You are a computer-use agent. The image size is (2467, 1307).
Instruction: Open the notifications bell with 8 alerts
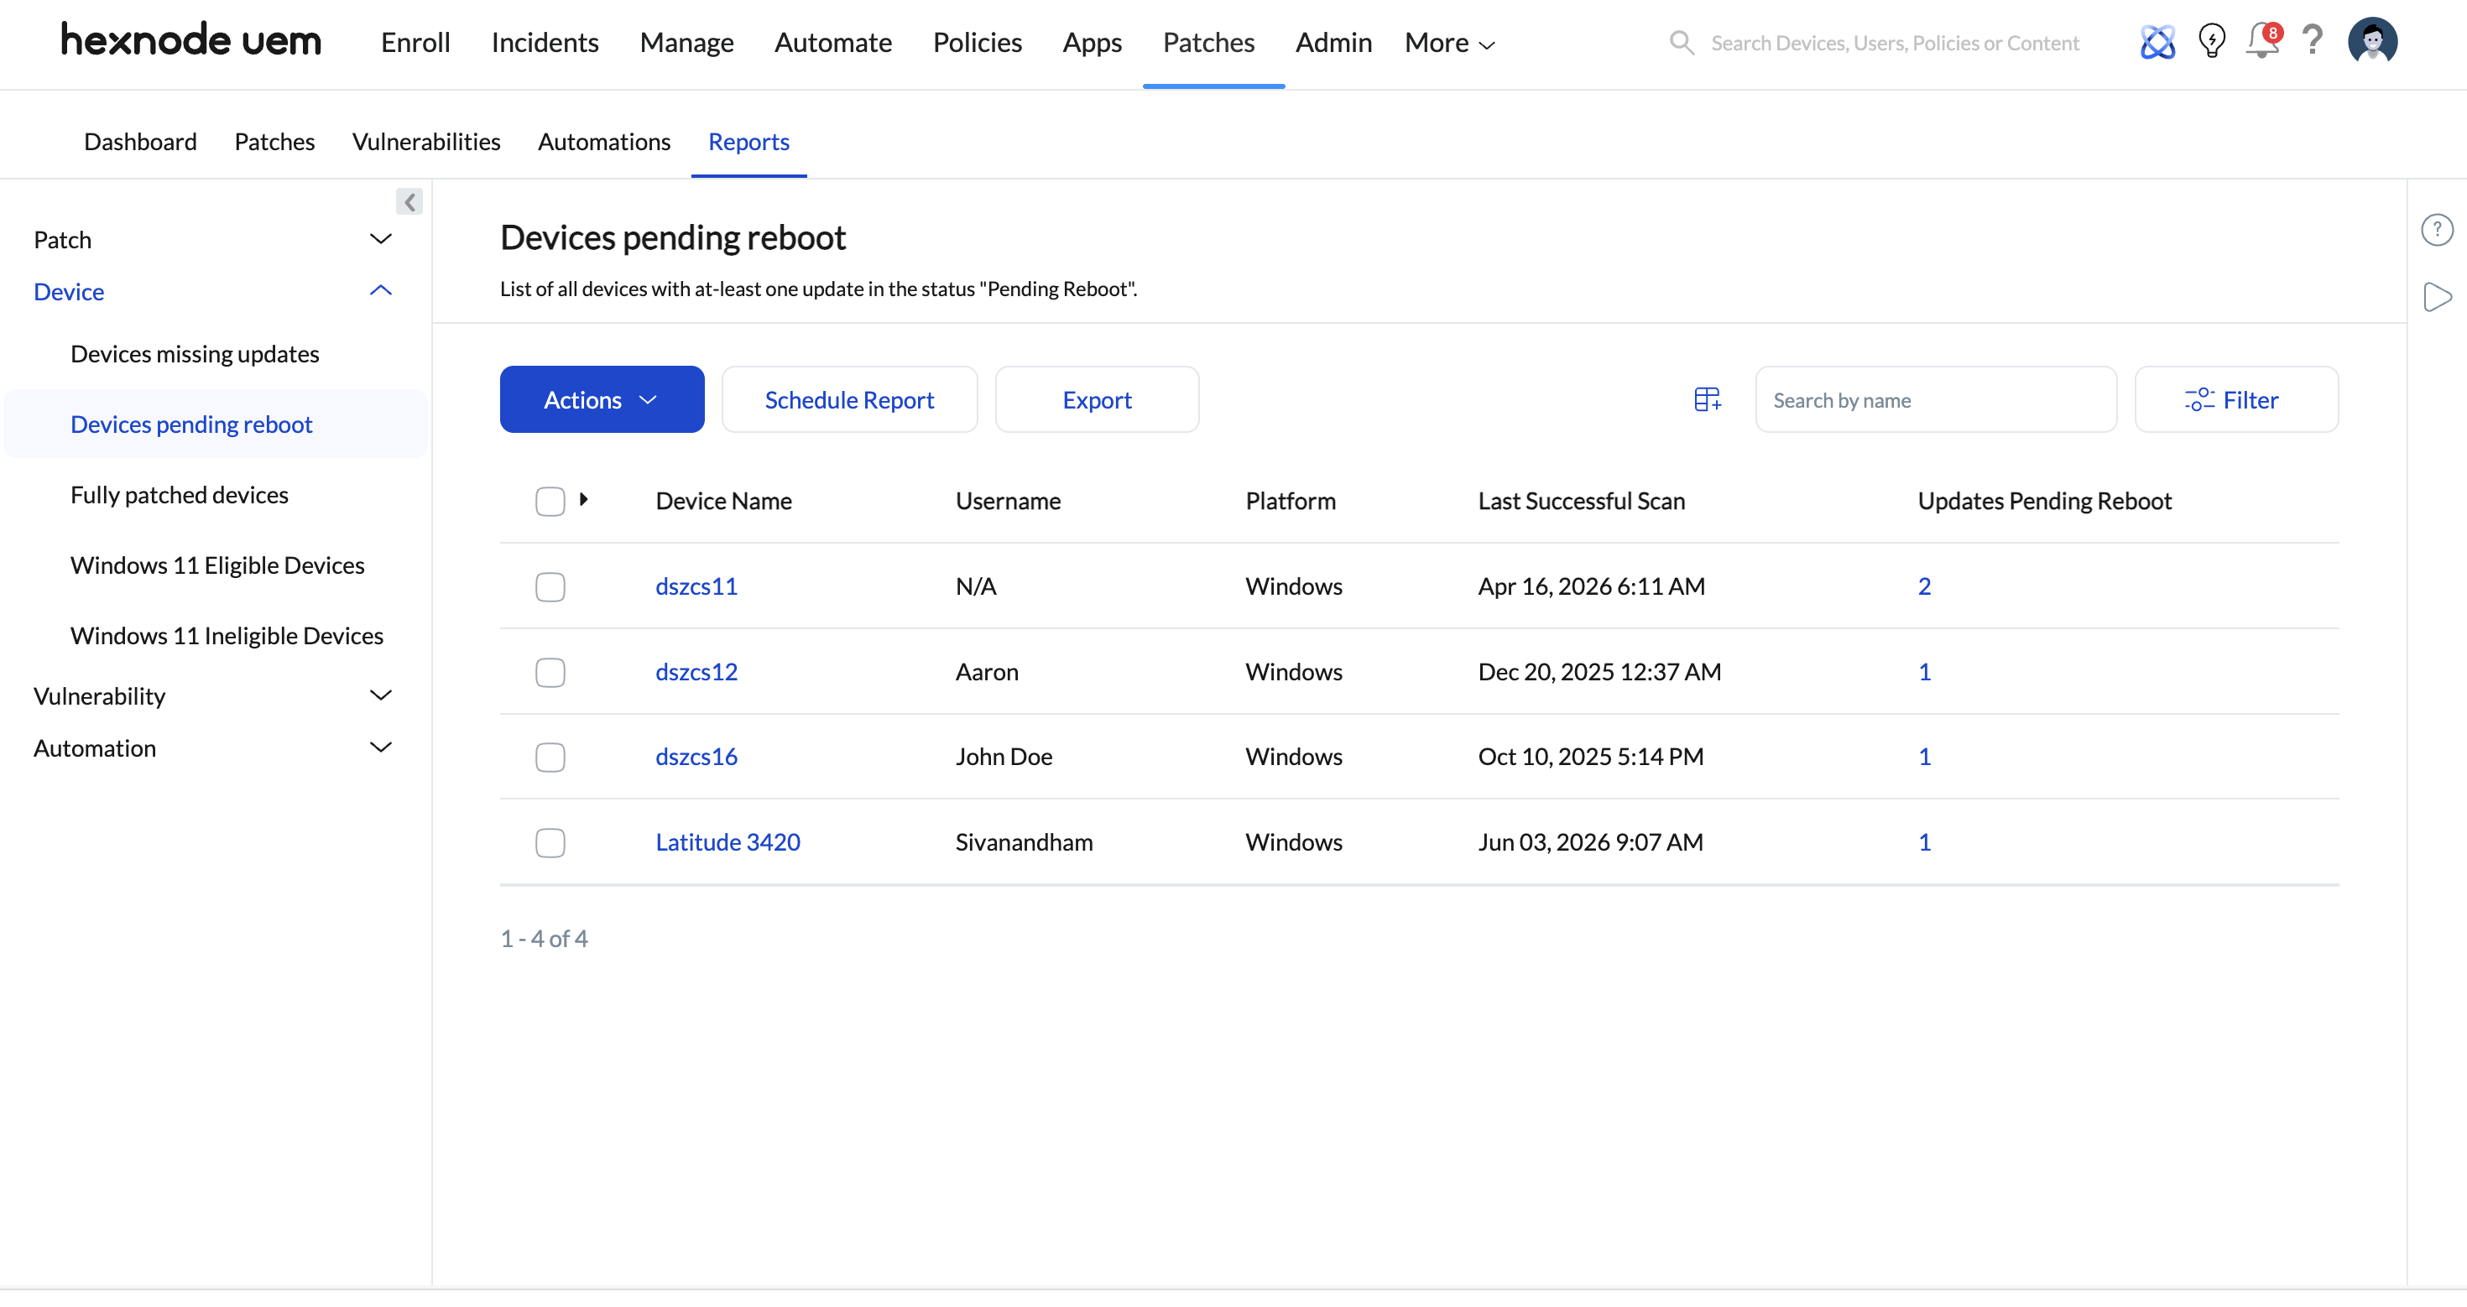point(2264,40)
